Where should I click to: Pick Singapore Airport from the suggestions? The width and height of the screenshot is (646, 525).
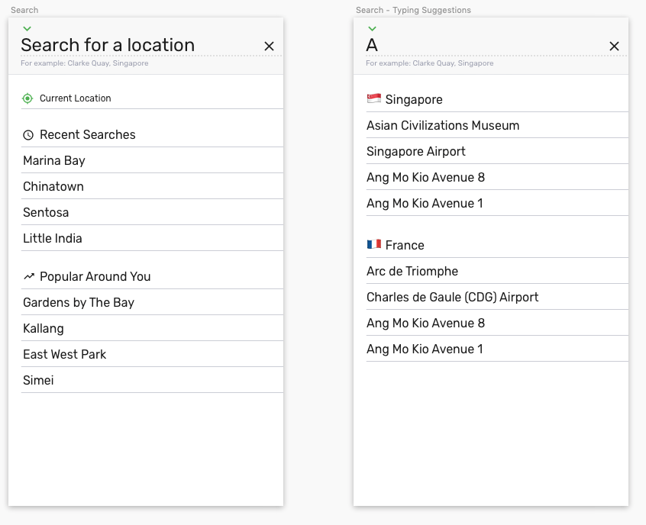pyautogui.click(x=416, y=151)
